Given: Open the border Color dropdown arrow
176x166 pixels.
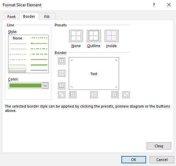Looking at the screenshot, I should point(46,86).
